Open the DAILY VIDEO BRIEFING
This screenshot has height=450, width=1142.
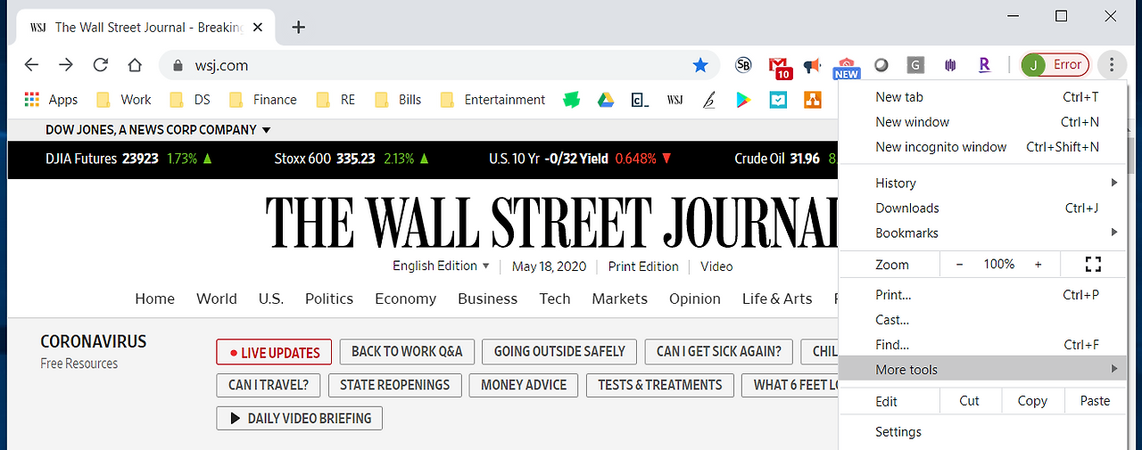(x=300, y=418)
